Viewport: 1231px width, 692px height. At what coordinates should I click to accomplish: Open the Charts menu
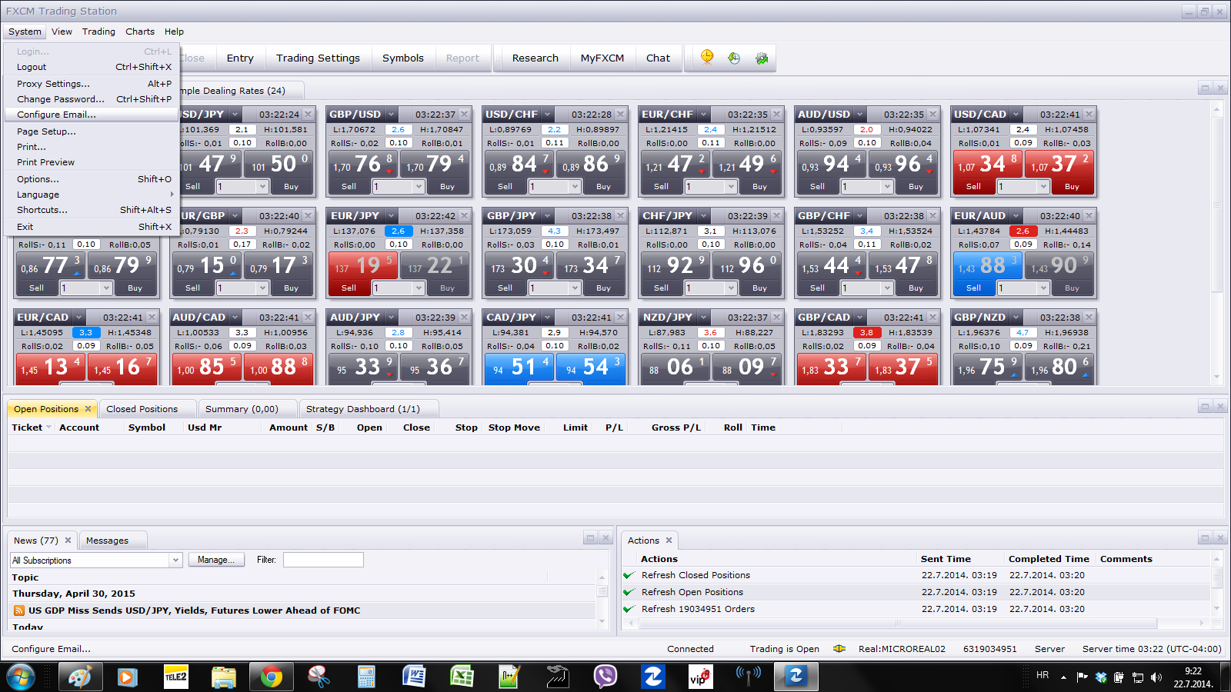pos(140,32)
